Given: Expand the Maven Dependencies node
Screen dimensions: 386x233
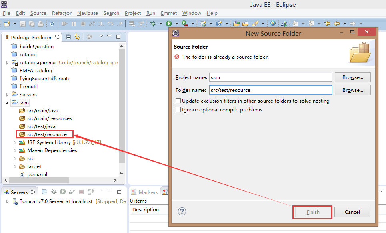Looking at the screenshot, I should click(15, 150).
